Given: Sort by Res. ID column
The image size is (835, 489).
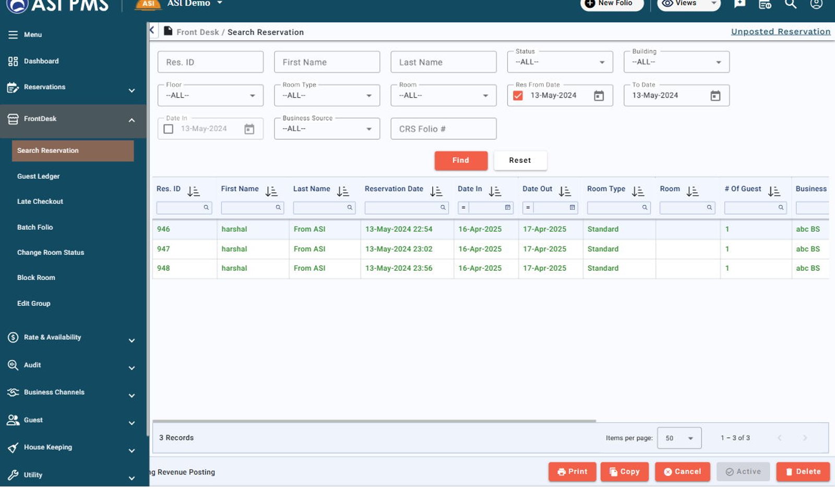Looking at the screenshot, I should point(194,192).
